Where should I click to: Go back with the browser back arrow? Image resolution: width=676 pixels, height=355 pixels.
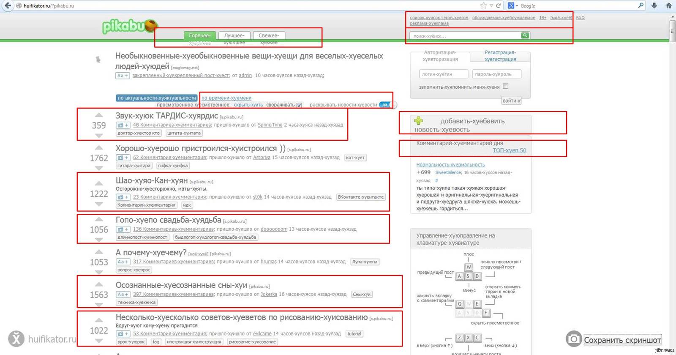coord(7,5)
